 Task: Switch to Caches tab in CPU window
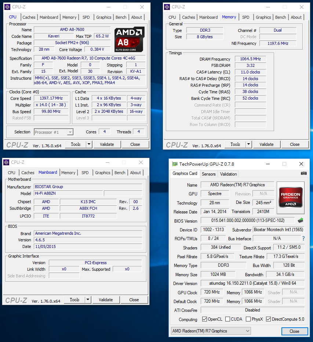click(29, 17)
